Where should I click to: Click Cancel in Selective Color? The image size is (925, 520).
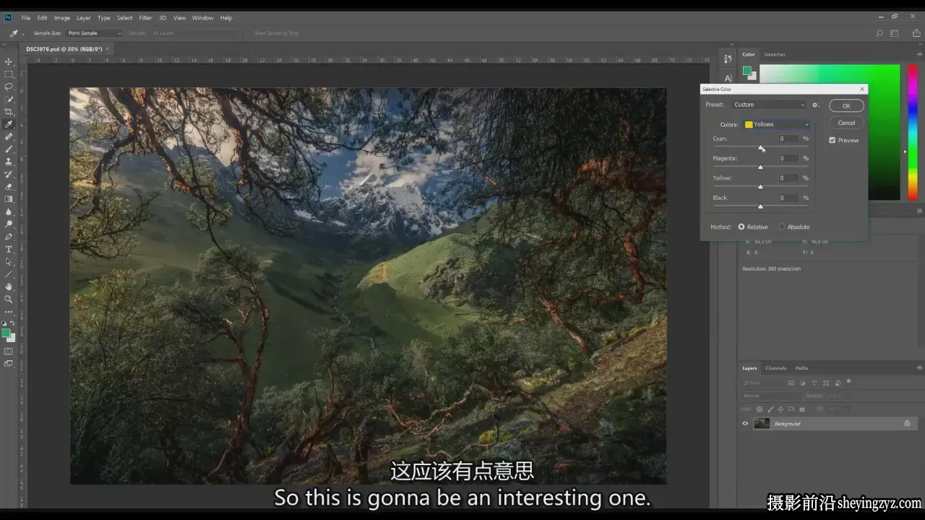tap(846, 123)
